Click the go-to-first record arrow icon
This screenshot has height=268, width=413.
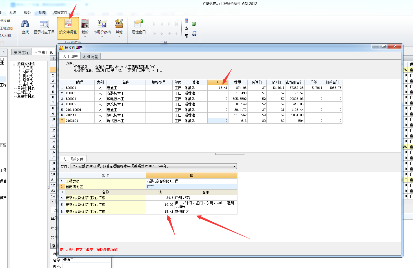[x=154, y=24]
